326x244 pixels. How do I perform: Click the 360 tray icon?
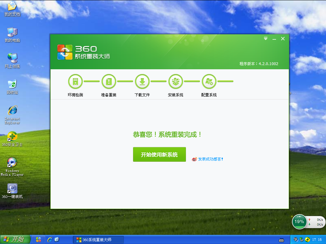coord(307,239)
